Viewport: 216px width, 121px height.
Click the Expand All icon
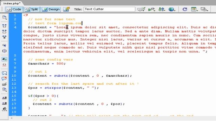pos(4,37)
